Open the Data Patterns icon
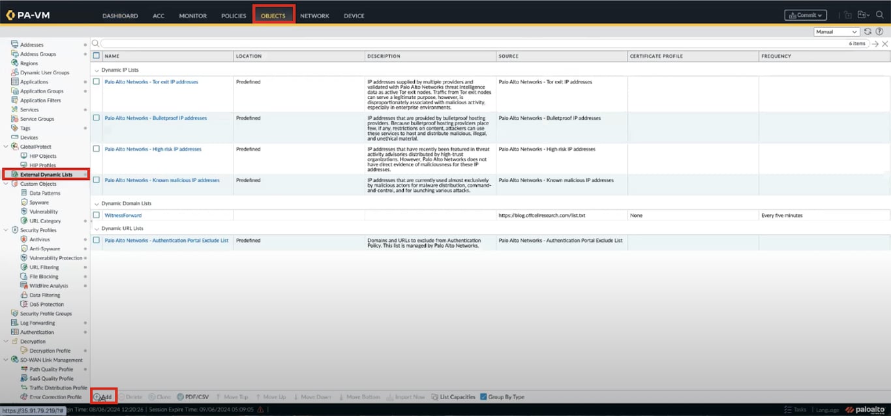 23,193
